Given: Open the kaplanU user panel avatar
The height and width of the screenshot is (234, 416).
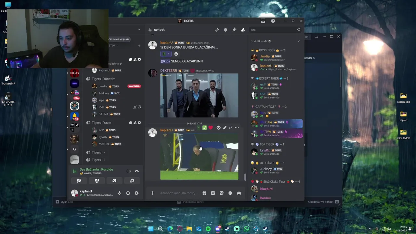Looking at the screenshot, I should [74, 193].
